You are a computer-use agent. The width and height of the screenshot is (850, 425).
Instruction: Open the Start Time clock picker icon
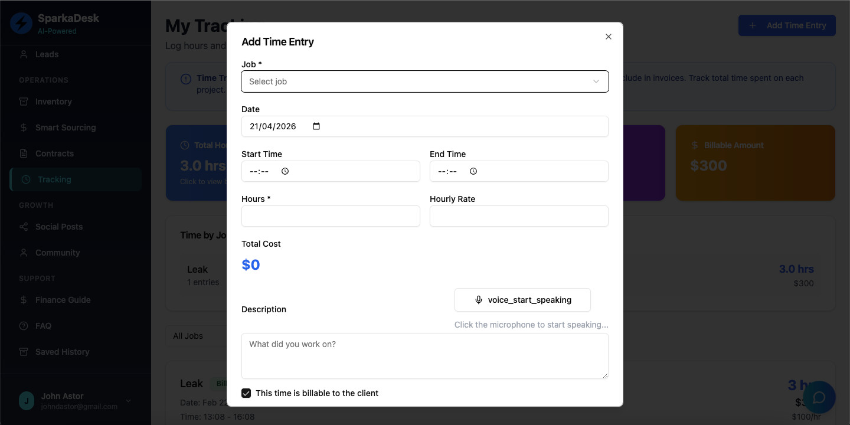coord(285,171)
